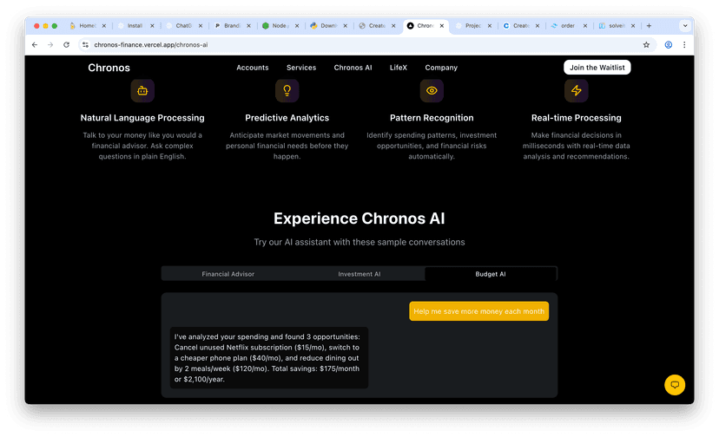The image size is (719, 437).
Task: Click the Join the Waitlist button
Action: click(597, 68)
